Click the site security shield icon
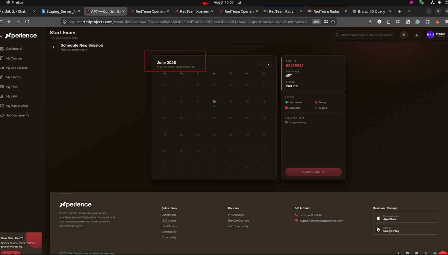The width and height of the screenshot is (448, 255). click(x=65, y=22)
